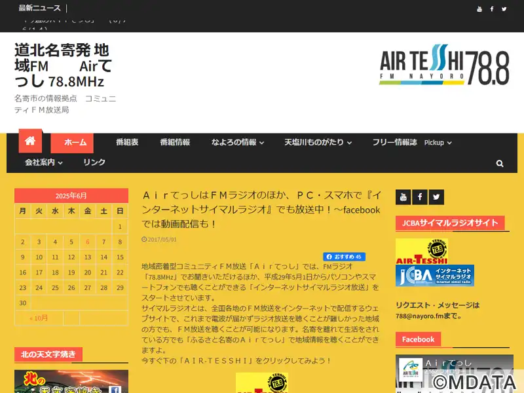Image resolution: width=524 pixels, height=393 pixels.
Task: Click calendar date 1
Action: pos(120,227)
